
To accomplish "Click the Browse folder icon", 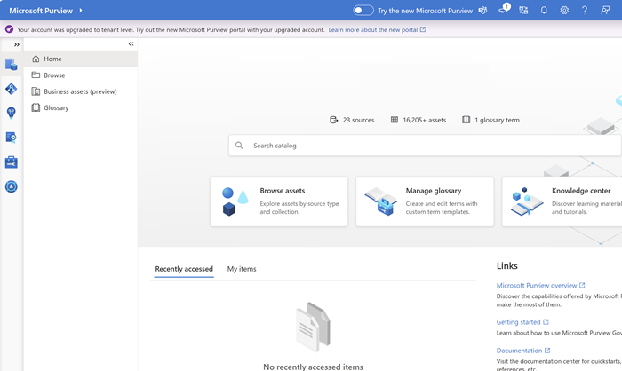I will click(36, 75).
